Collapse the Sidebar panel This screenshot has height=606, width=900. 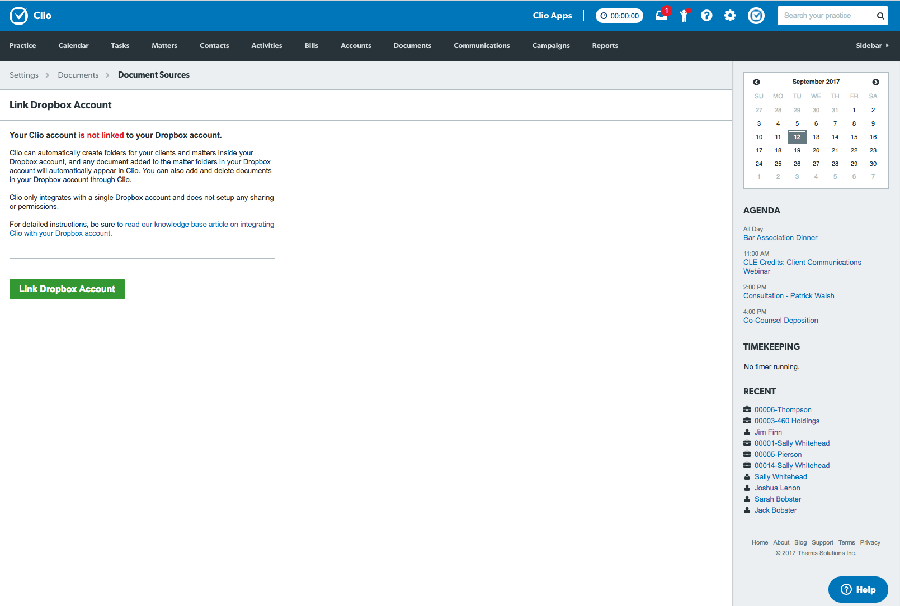point(871,46)
